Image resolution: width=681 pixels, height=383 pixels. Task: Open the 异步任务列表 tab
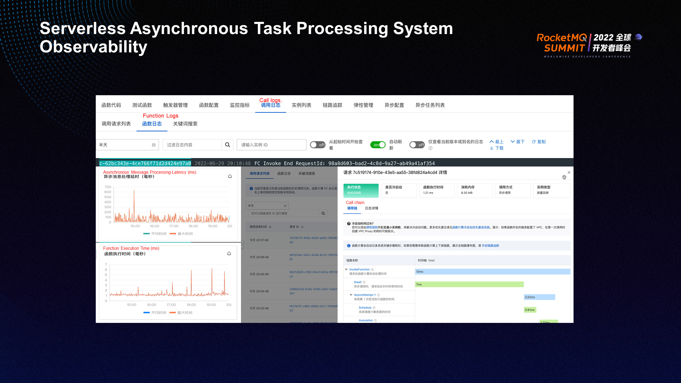[430, 105]
